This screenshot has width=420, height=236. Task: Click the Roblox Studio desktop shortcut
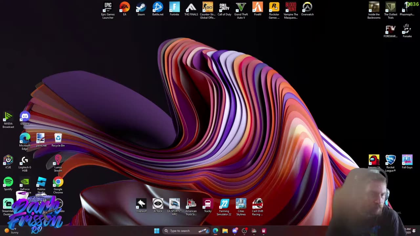click(x=41, y=185)
